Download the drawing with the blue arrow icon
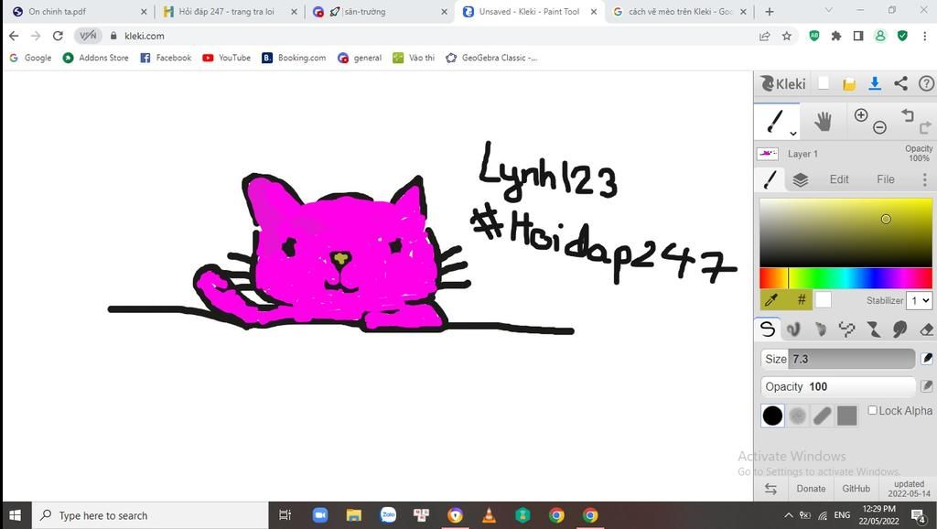 (875, 83)
